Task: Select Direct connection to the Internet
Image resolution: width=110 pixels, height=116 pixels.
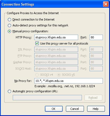Action: [x=9, y=19]
